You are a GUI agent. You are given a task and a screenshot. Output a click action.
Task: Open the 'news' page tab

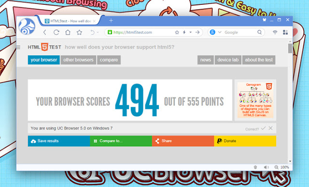tap(206, 60)
